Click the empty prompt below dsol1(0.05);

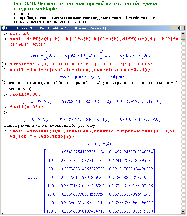[6, 113]
